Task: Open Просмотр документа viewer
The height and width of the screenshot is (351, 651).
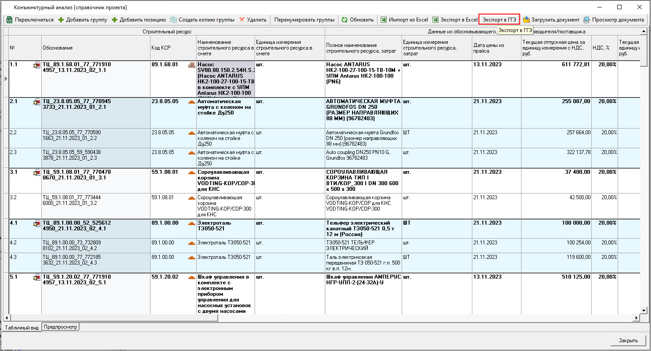Action: (613, 20)
